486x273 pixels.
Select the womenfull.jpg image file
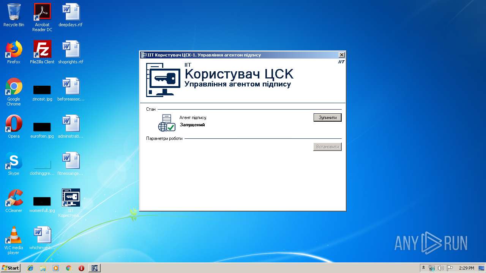42,204
